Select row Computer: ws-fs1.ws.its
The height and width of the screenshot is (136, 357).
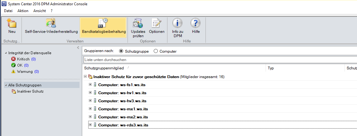coord(222,85)
